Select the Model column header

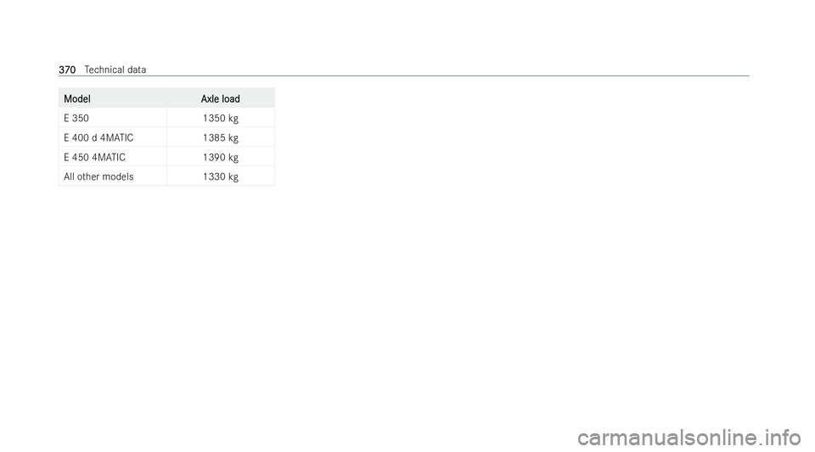click(x=77, y=98)
